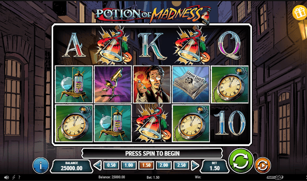This screenshot has height=181, width=307.
Task: Select the 1.00 bet value
Action: point(129,165)
